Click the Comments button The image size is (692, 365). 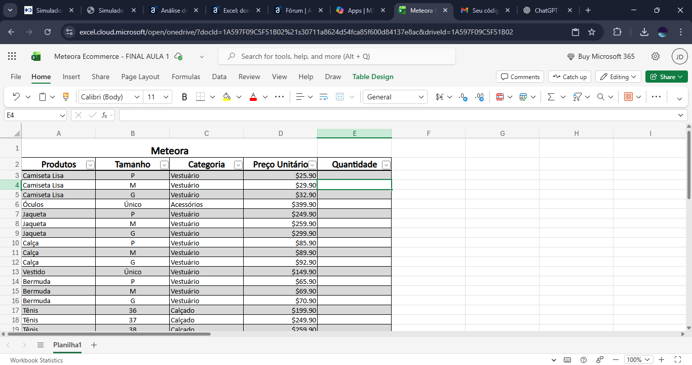click(520, 77)
